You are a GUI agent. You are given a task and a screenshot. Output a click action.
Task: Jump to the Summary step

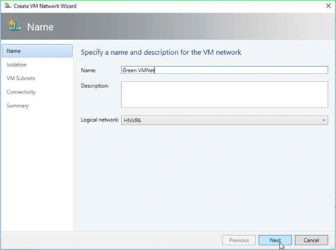coord(17,106)
